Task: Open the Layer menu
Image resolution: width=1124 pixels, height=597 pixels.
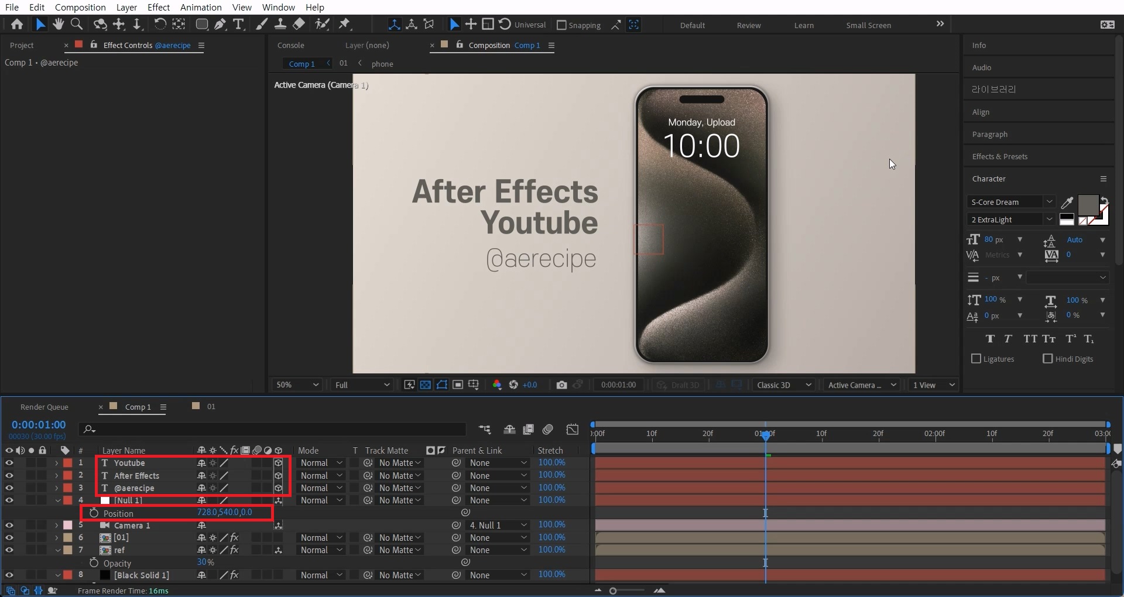Action: (x=126, y=7)
